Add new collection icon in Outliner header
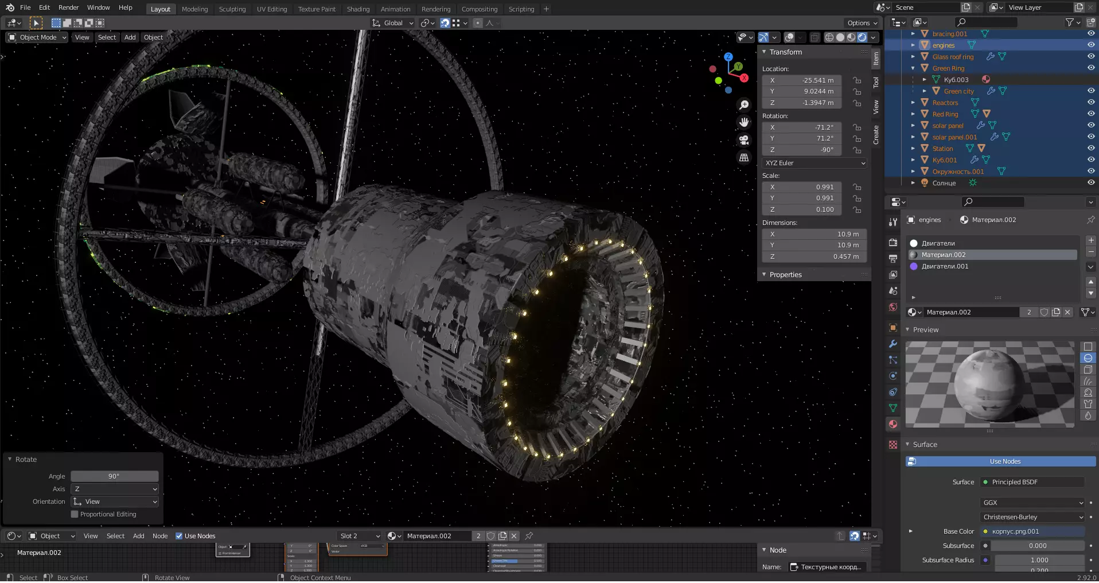The image size is (1099, 583). point(1091,22)
